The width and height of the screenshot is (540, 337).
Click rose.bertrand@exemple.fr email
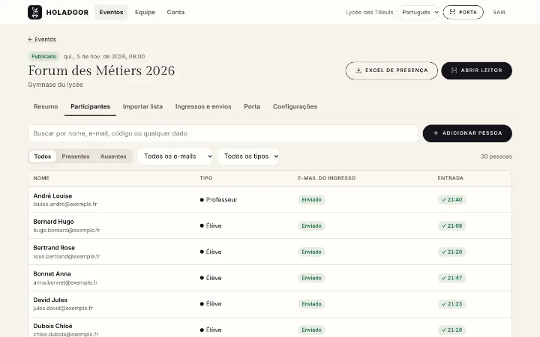click(67, 257)
